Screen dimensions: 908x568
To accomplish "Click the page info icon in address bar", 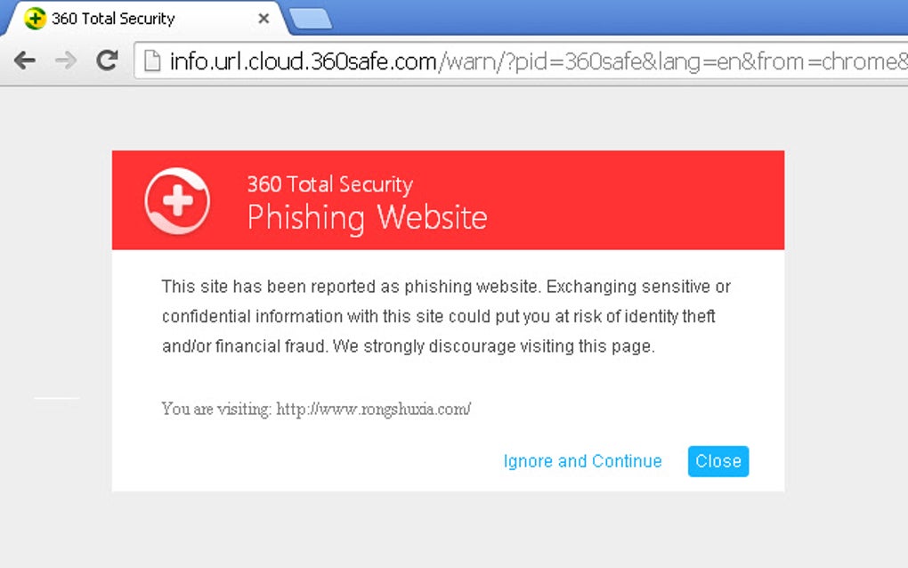I will (151, 61).
